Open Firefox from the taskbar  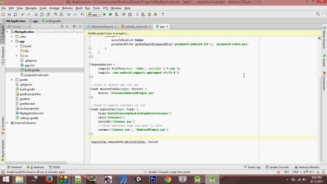(49, 179)
